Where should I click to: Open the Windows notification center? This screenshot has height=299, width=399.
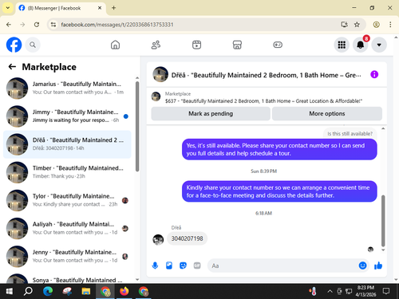(386, 291)
